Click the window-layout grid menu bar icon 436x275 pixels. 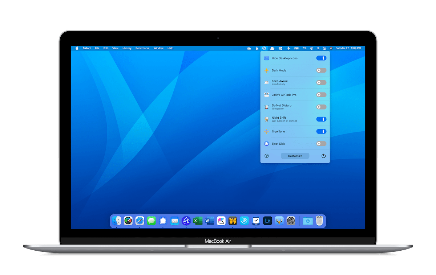(280, 48)
